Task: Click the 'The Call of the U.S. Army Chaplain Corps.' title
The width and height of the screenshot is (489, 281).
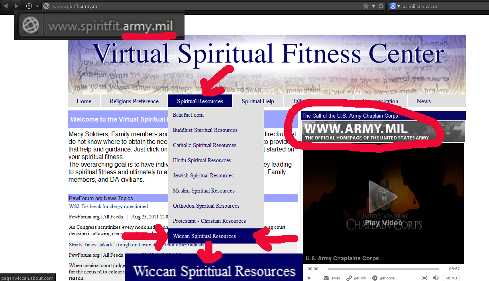Action: (351, 116)
